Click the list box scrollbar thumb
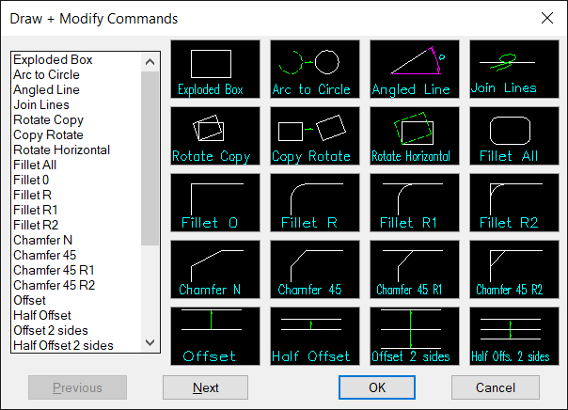The image size is (568, 410). pyautogui.click(x=150, y=158)
